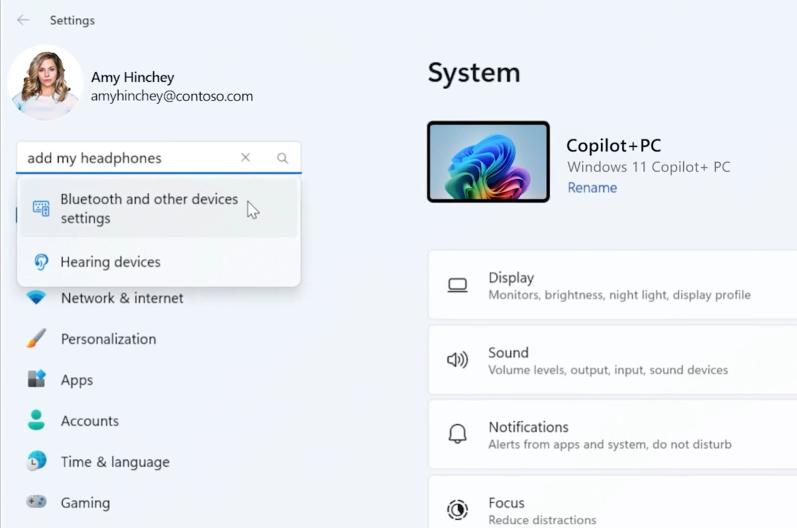Open Personalization settings
This screenshot has height=528, width=797.
point(108,339)
